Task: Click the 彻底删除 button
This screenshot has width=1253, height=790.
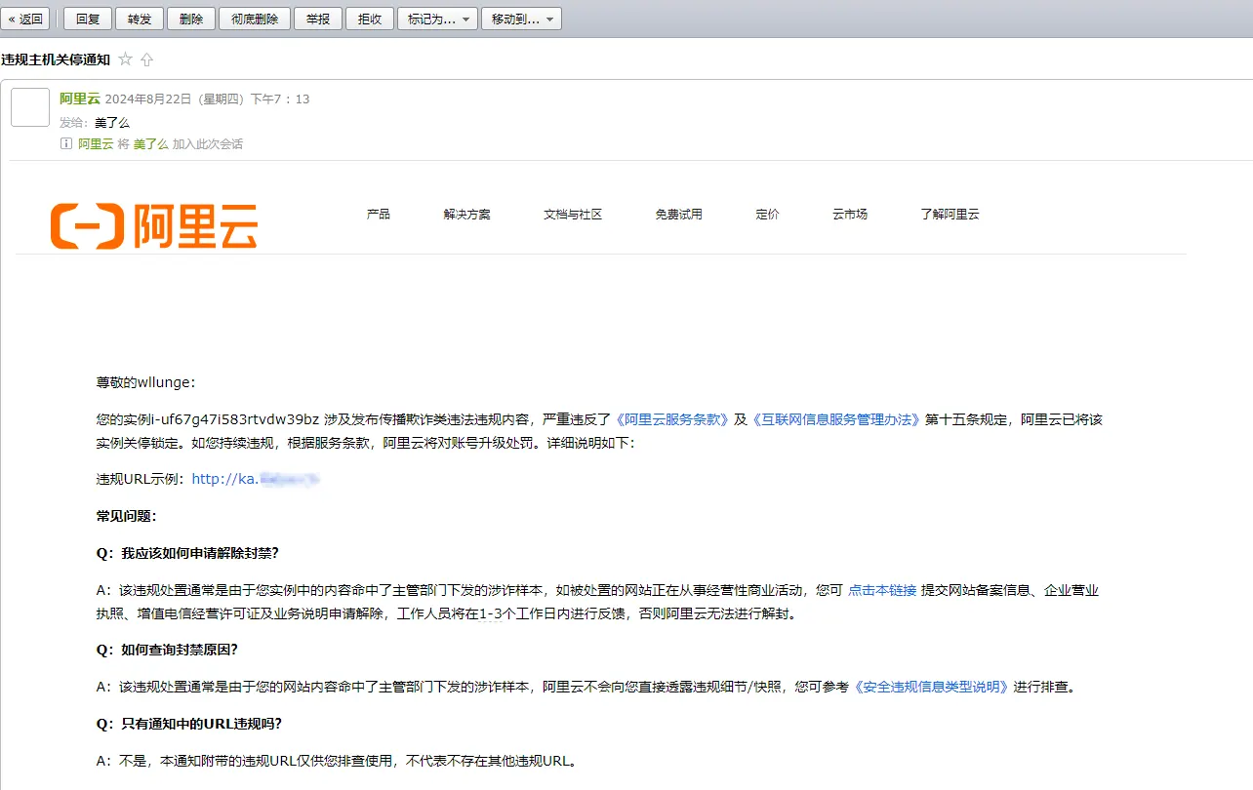Action: click(255, 19)
